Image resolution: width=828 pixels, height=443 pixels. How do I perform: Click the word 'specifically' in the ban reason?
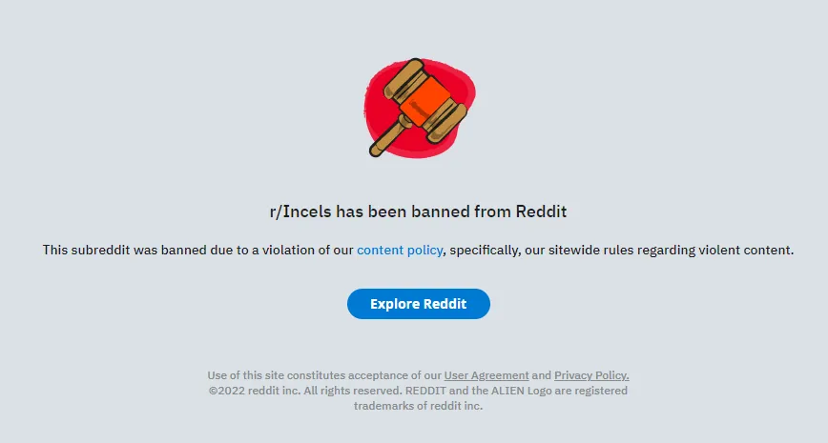[x=485, y=250]
